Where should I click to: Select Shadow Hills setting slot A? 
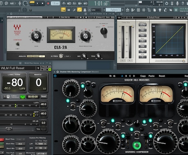click(x=122, y=76)
